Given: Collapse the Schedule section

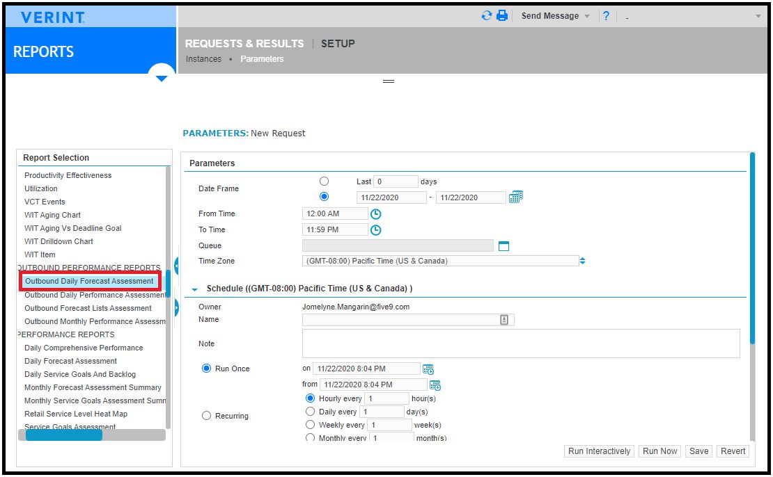Looking at the screenshot, I should coord(195,289).
